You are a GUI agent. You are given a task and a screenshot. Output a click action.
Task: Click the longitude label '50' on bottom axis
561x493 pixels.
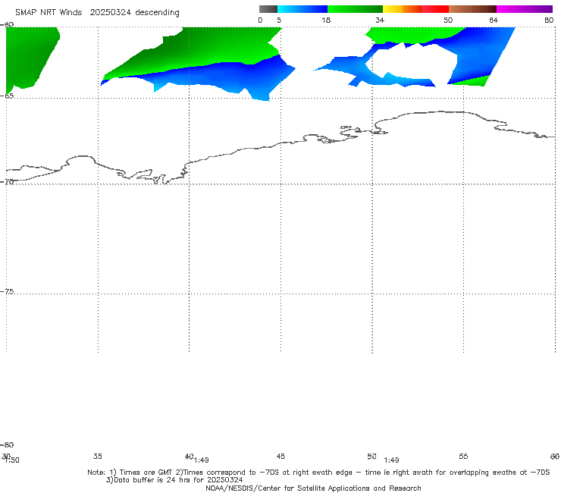(371, 456)
